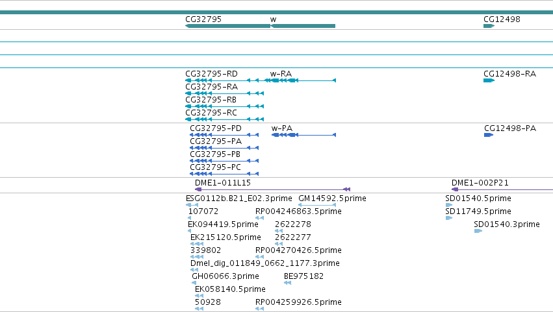
Task: Select the GH06066.3prime feature arrow
Action: 194,283
